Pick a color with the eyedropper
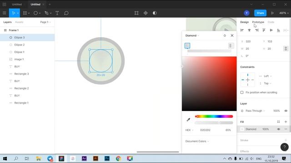 click(188, 120)
